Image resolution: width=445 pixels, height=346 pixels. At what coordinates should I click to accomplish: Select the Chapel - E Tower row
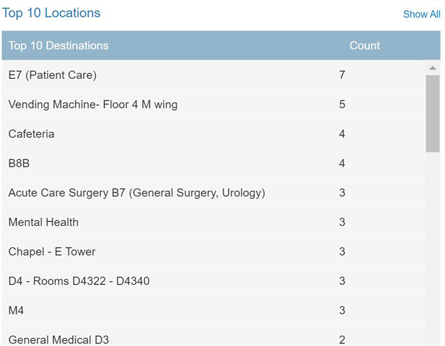tap(214, 251)
